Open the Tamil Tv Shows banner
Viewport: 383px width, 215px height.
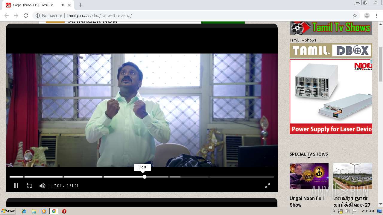[331, 28]
